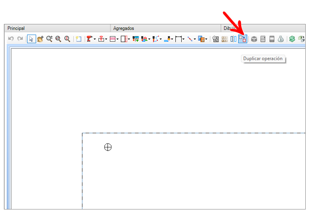The width and height of the screenshot is (310, 213).
Task: Open the router curve path dropdown arrow
Action: pos(160,39)
